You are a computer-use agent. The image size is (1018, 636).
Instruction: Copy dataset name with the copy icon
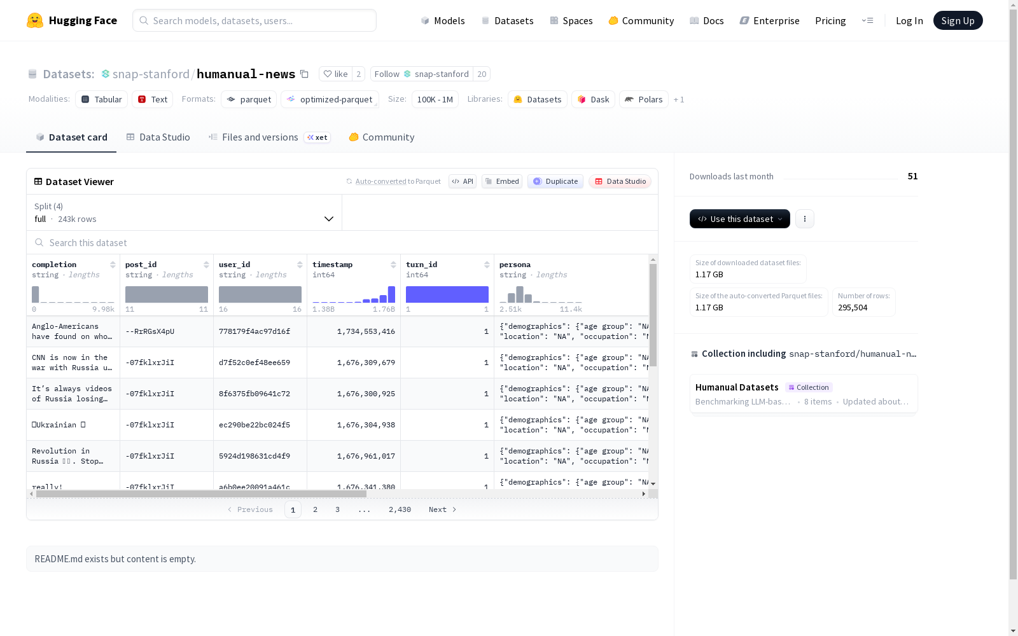pos(304,74)
